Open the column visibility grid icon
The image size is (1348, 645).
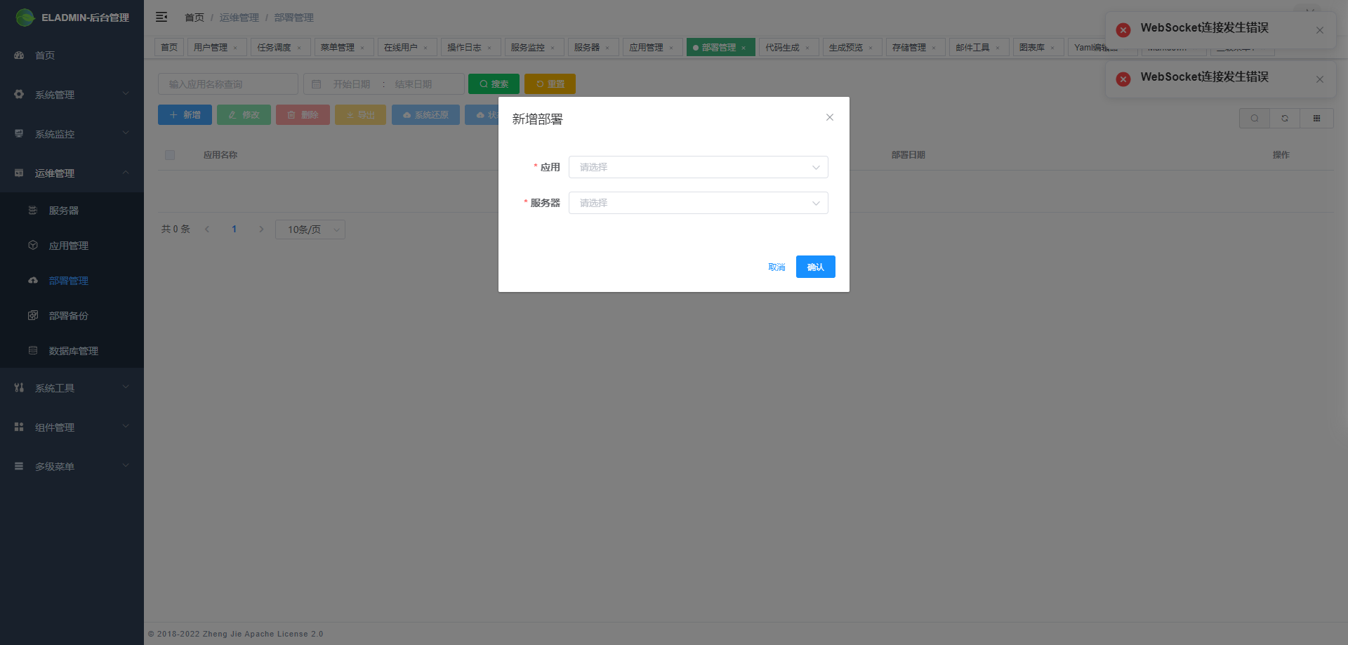[x=1317, y=118]
